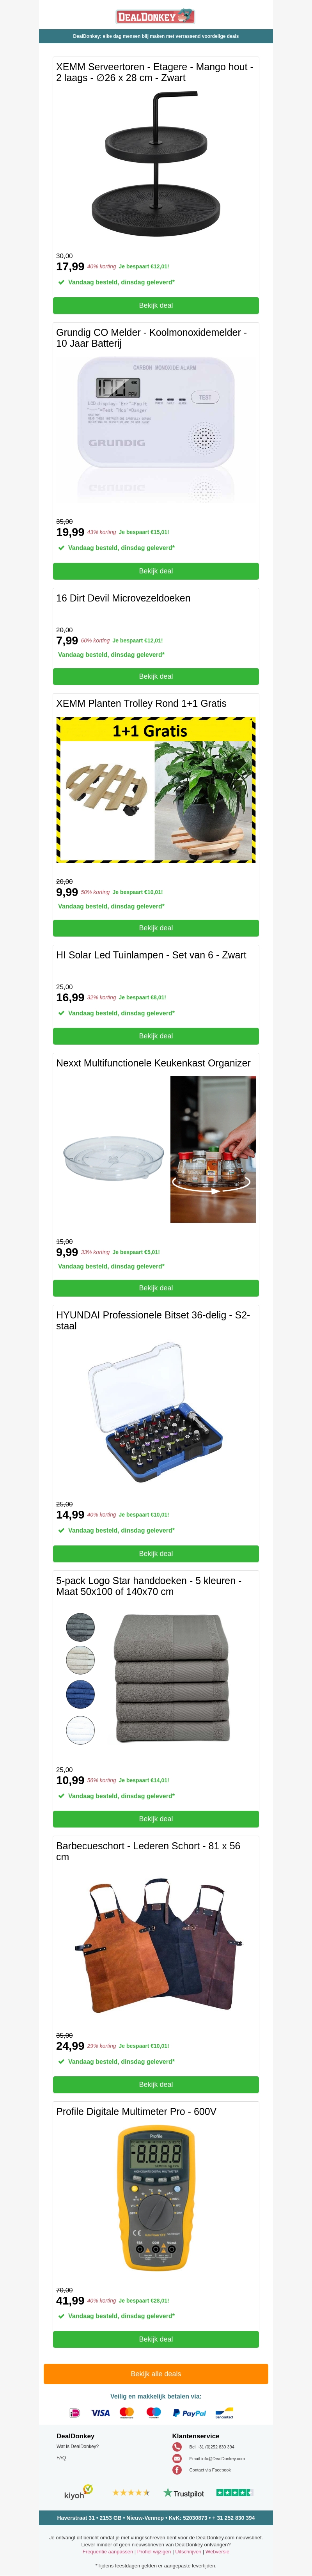The image size is (312, 2576).
Task: Open the Wat is DealDonkey? link
Action: click(78, 2446)
